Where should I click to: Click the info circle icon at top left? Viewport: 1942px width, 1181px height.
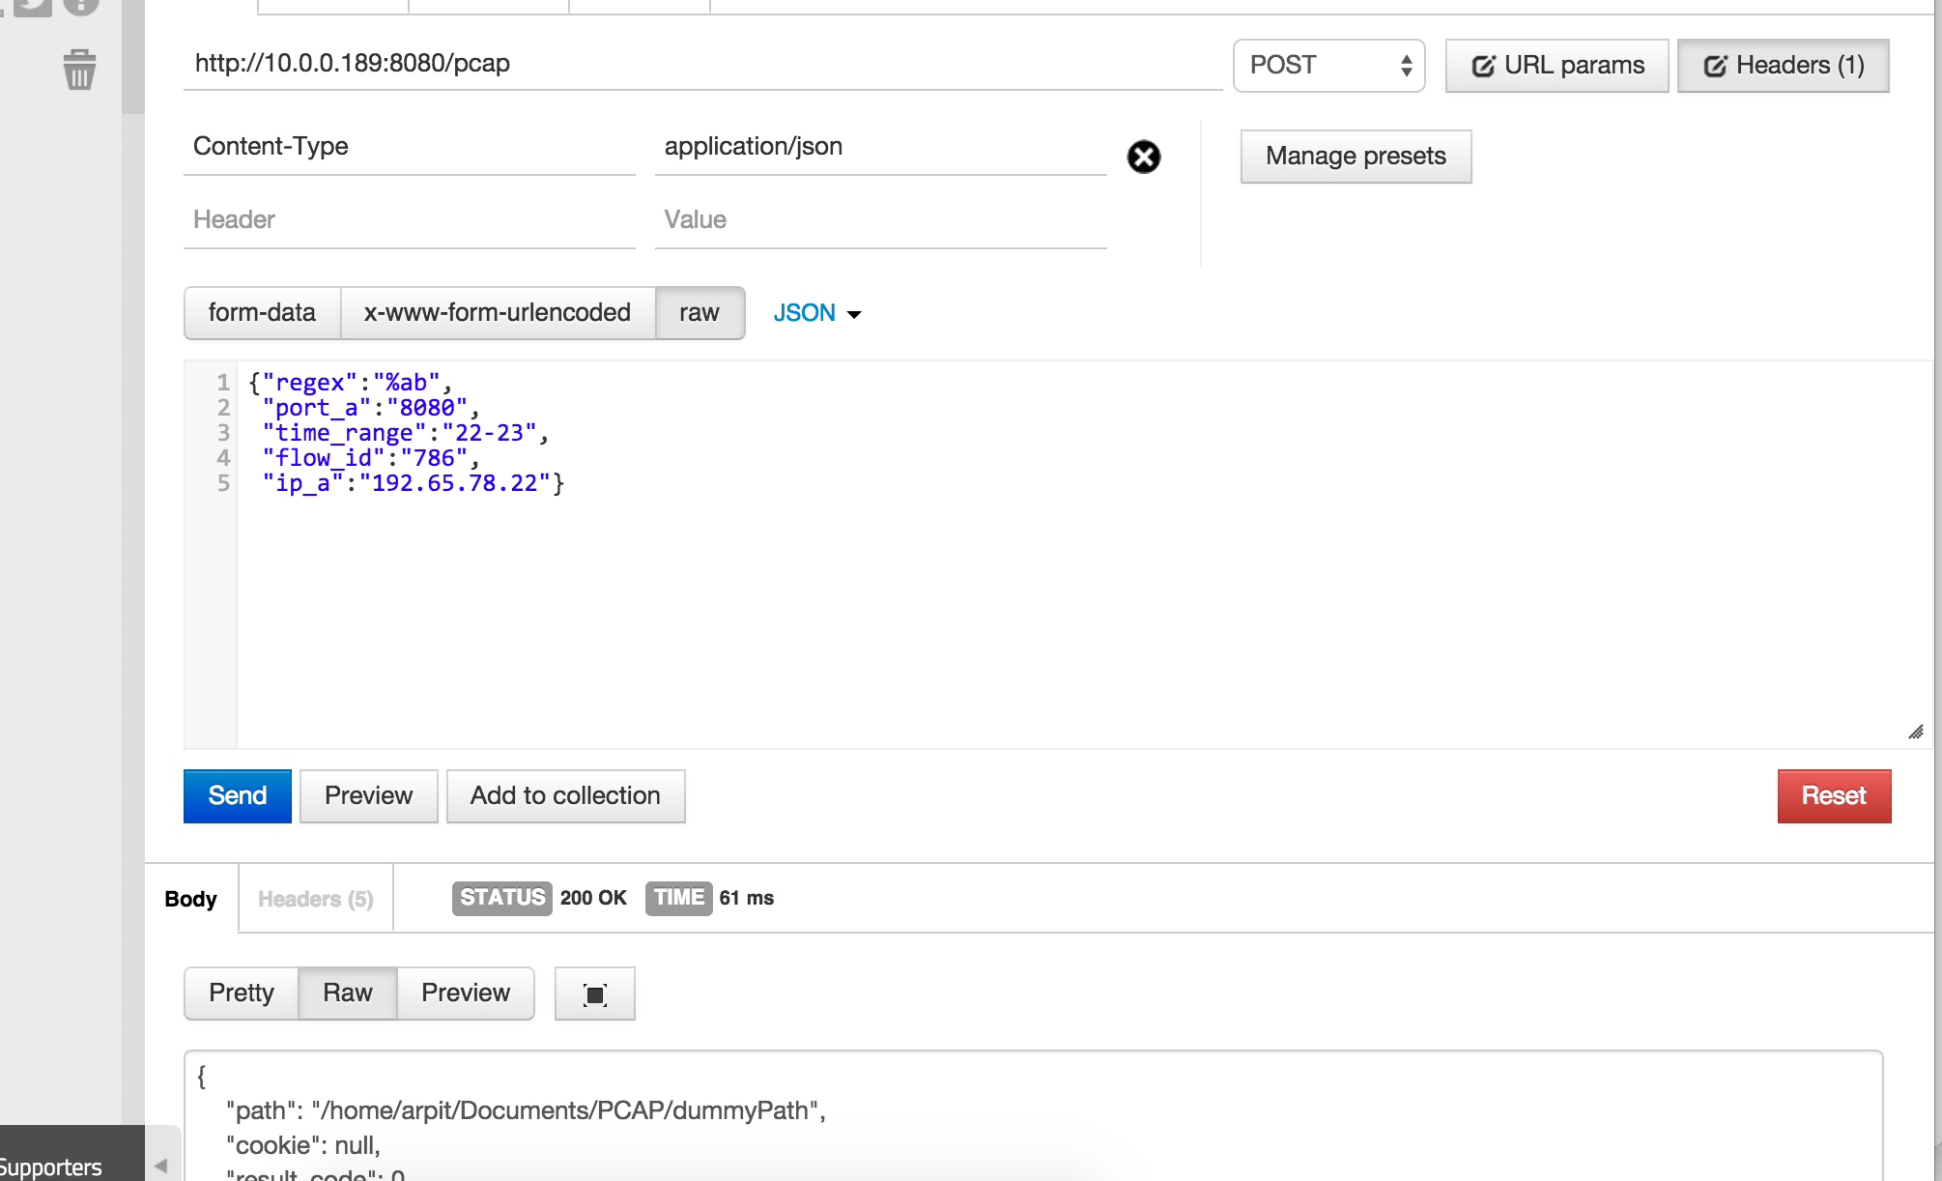(x=81, y=6)
